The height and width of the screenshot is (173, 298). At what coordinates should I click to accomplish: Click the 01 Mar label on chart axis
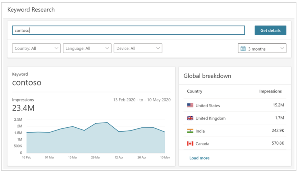click(49, 157)
